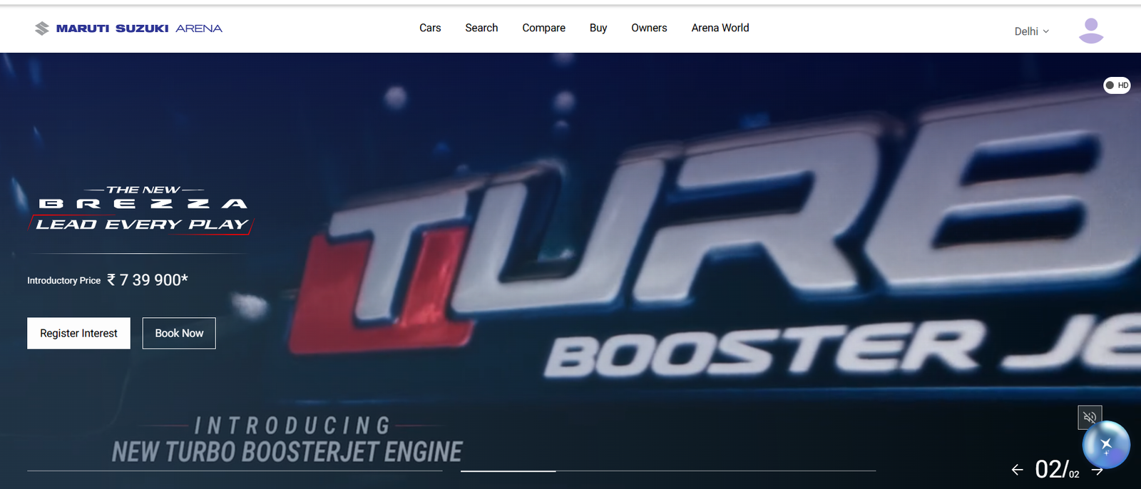Click the Brezza Lead Every Play logo
The width and height of the screenshot is (1141, 489).
point(141,210)
